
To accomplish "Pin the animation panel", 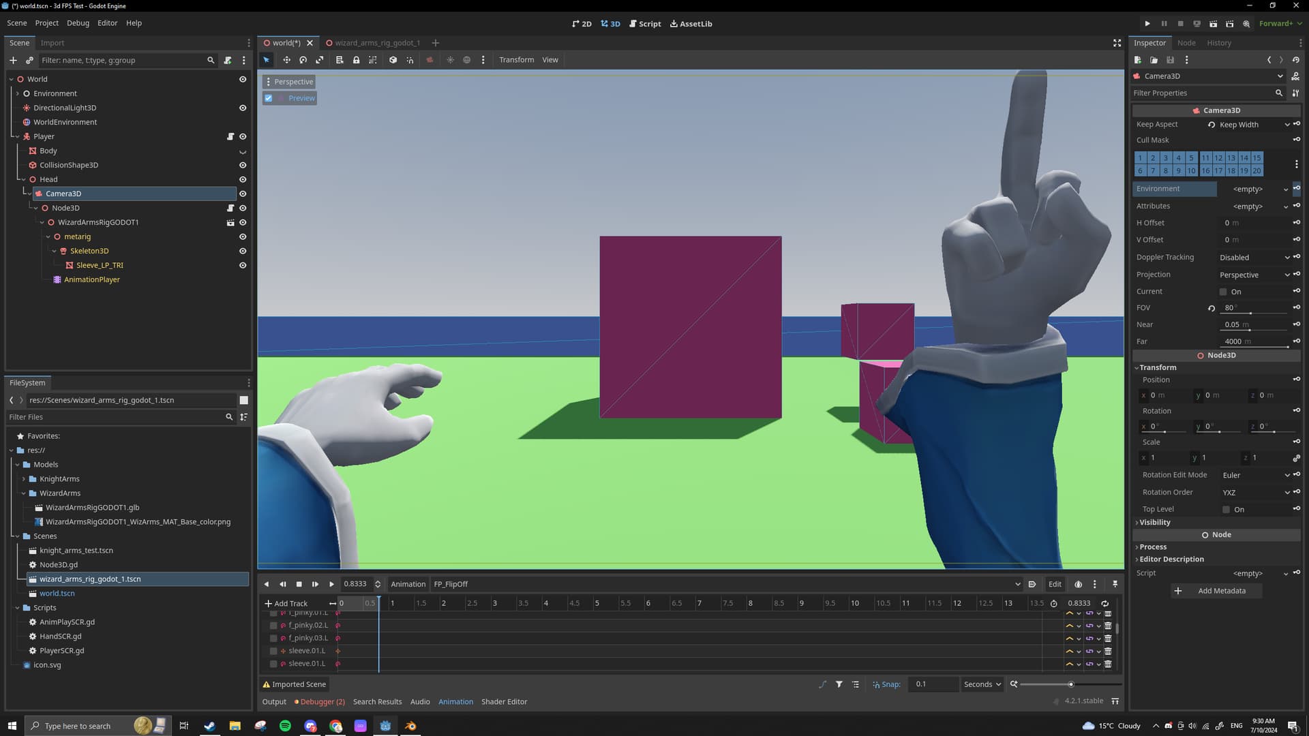I will click(1115, 584).
